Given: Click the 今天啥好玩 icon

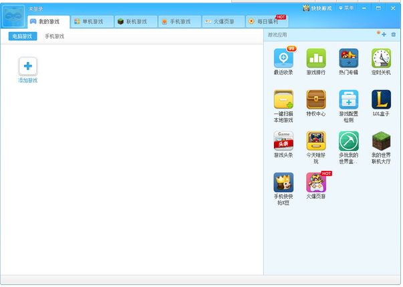Looking at the screenshot, I should coord(315,141).
